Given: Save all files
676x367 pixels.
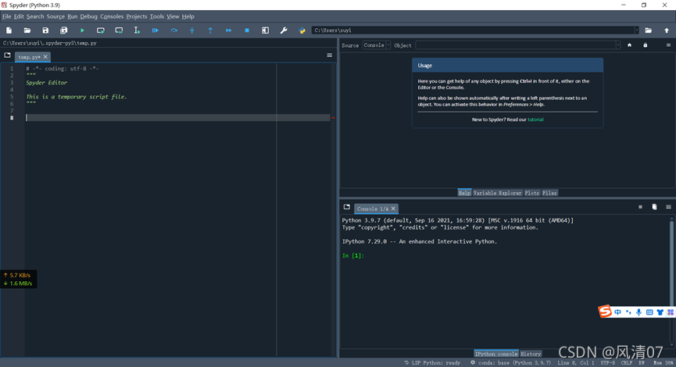Looking at the screenshot, I should (x=64, y=30).
